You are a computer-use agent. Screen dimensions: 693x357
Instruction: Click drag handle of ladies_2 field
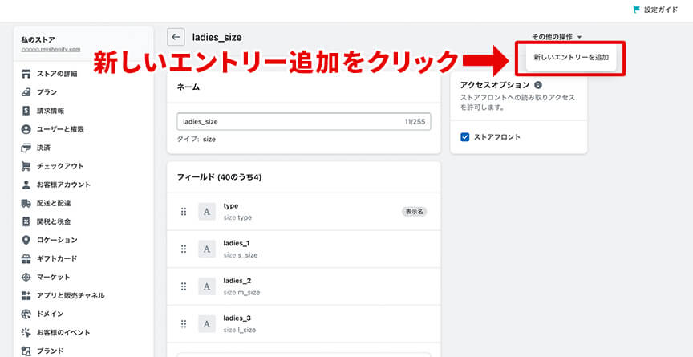click(184, 286)
